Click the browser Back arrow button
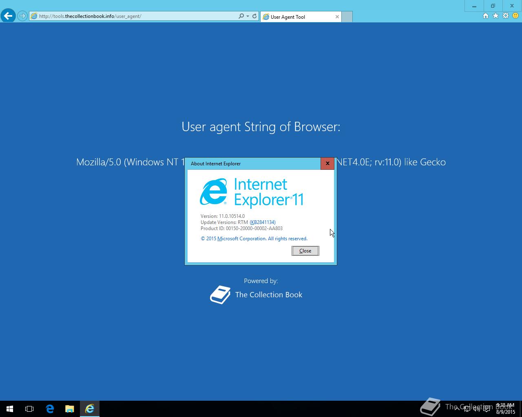The image size is (522, 417). [x=8, y=16]
